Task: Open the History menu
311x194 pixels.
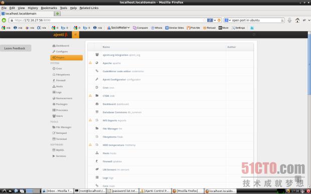Action: [33, 8]
